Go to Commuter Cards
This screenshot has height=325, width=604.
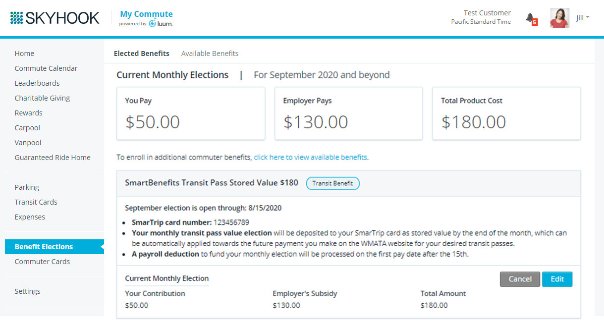click(x=42, y=262)
